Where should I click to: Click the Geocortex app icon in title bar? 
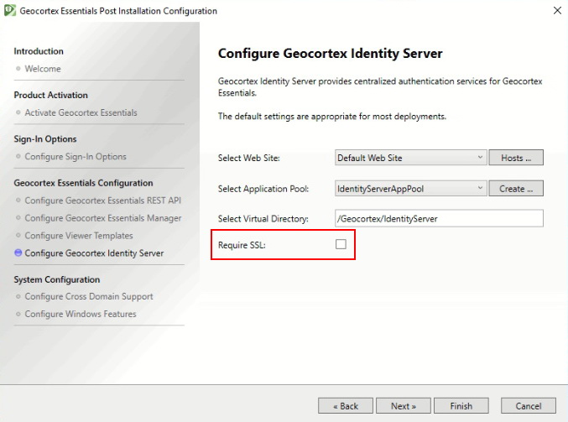(10, 11)
